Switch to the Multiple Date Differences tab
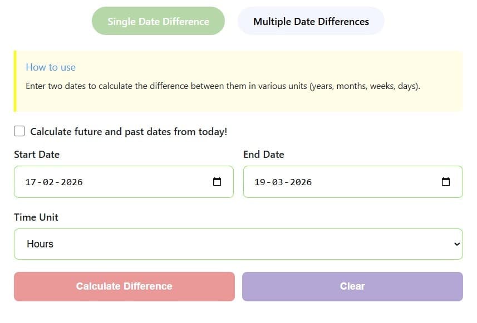Screen dimensions: 477x323 [x=311, y=21]
